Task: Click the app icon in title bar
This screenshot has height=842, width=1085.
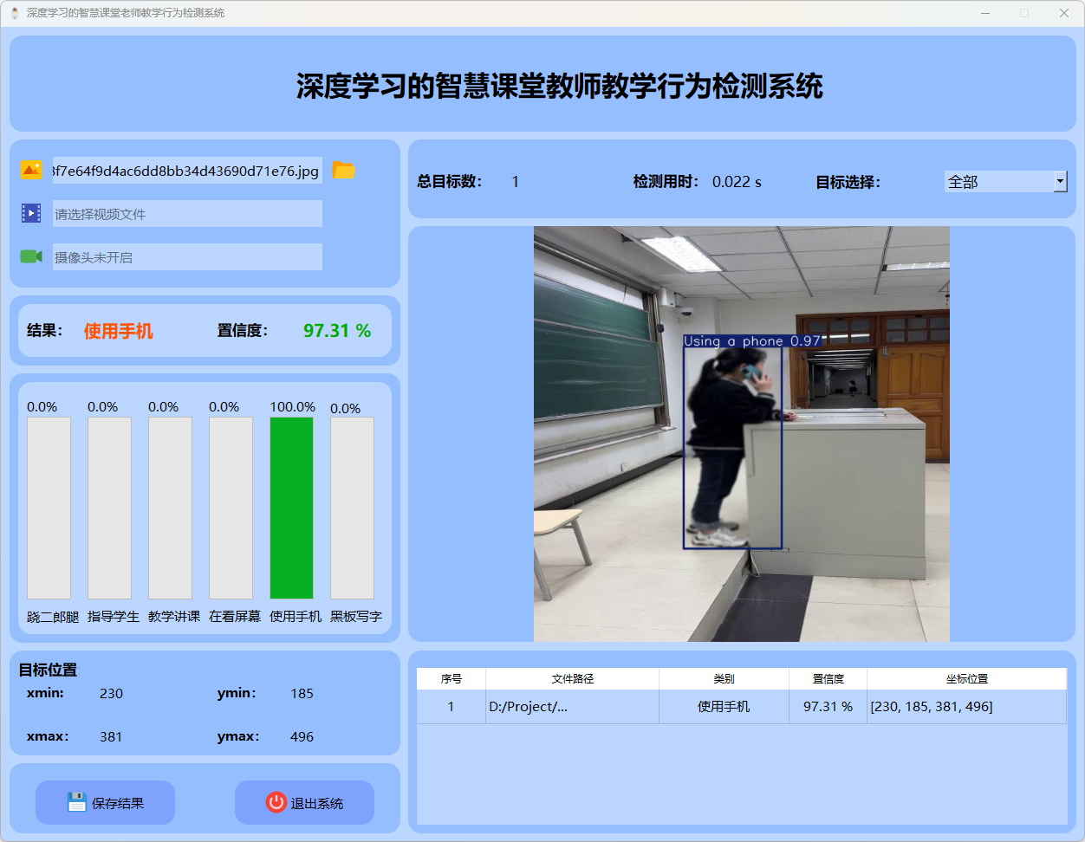Action: (x=15, y=13)
